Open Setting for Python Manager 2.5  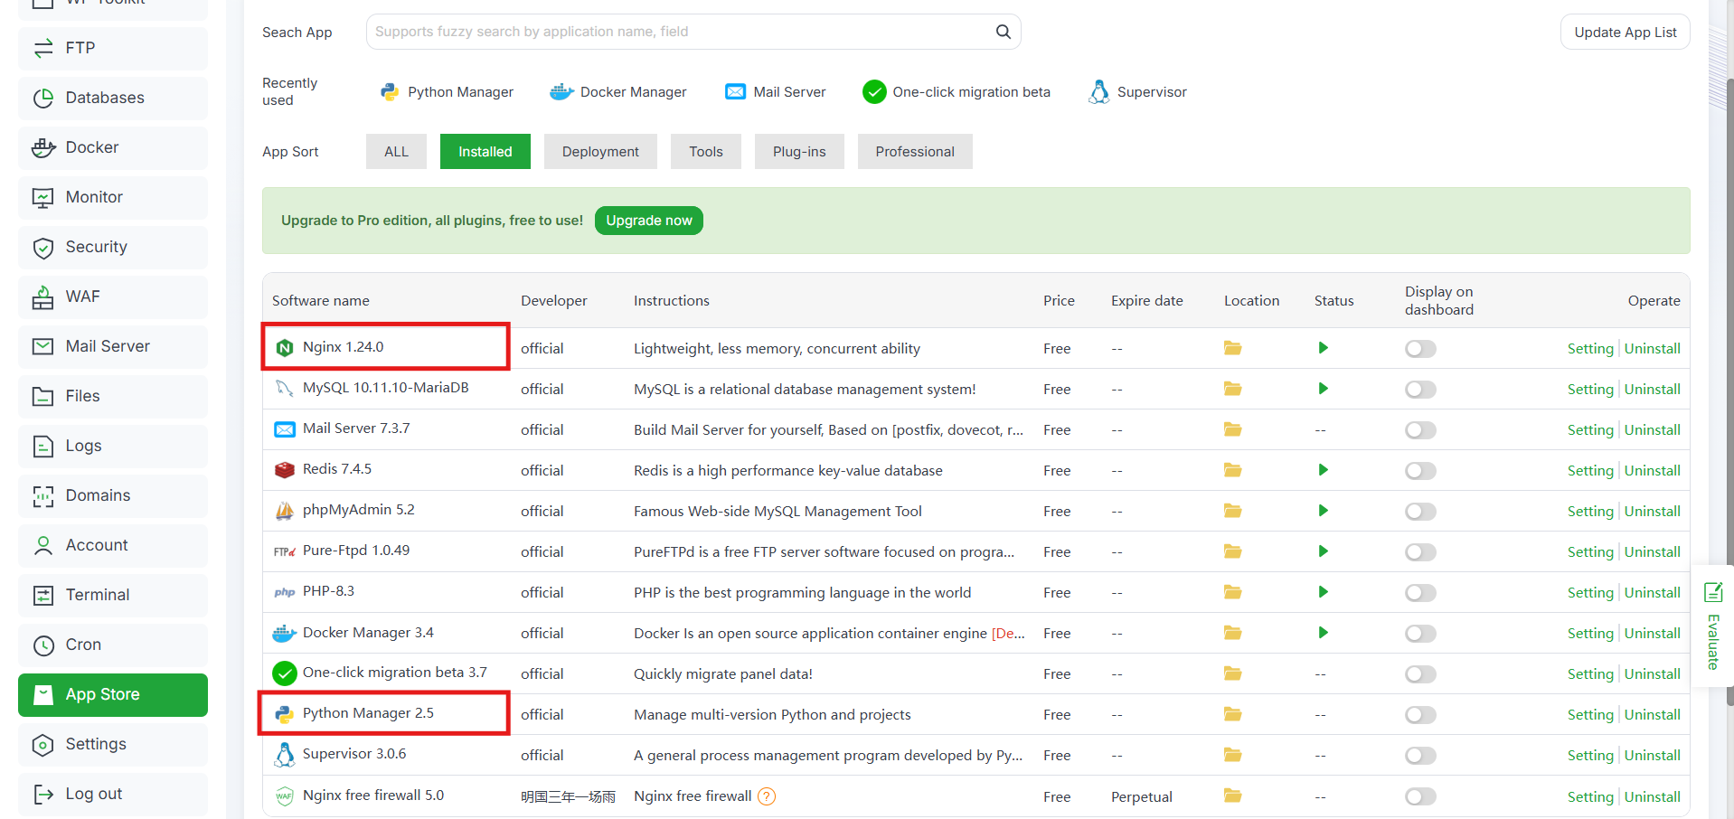(x=1590, y=715)
